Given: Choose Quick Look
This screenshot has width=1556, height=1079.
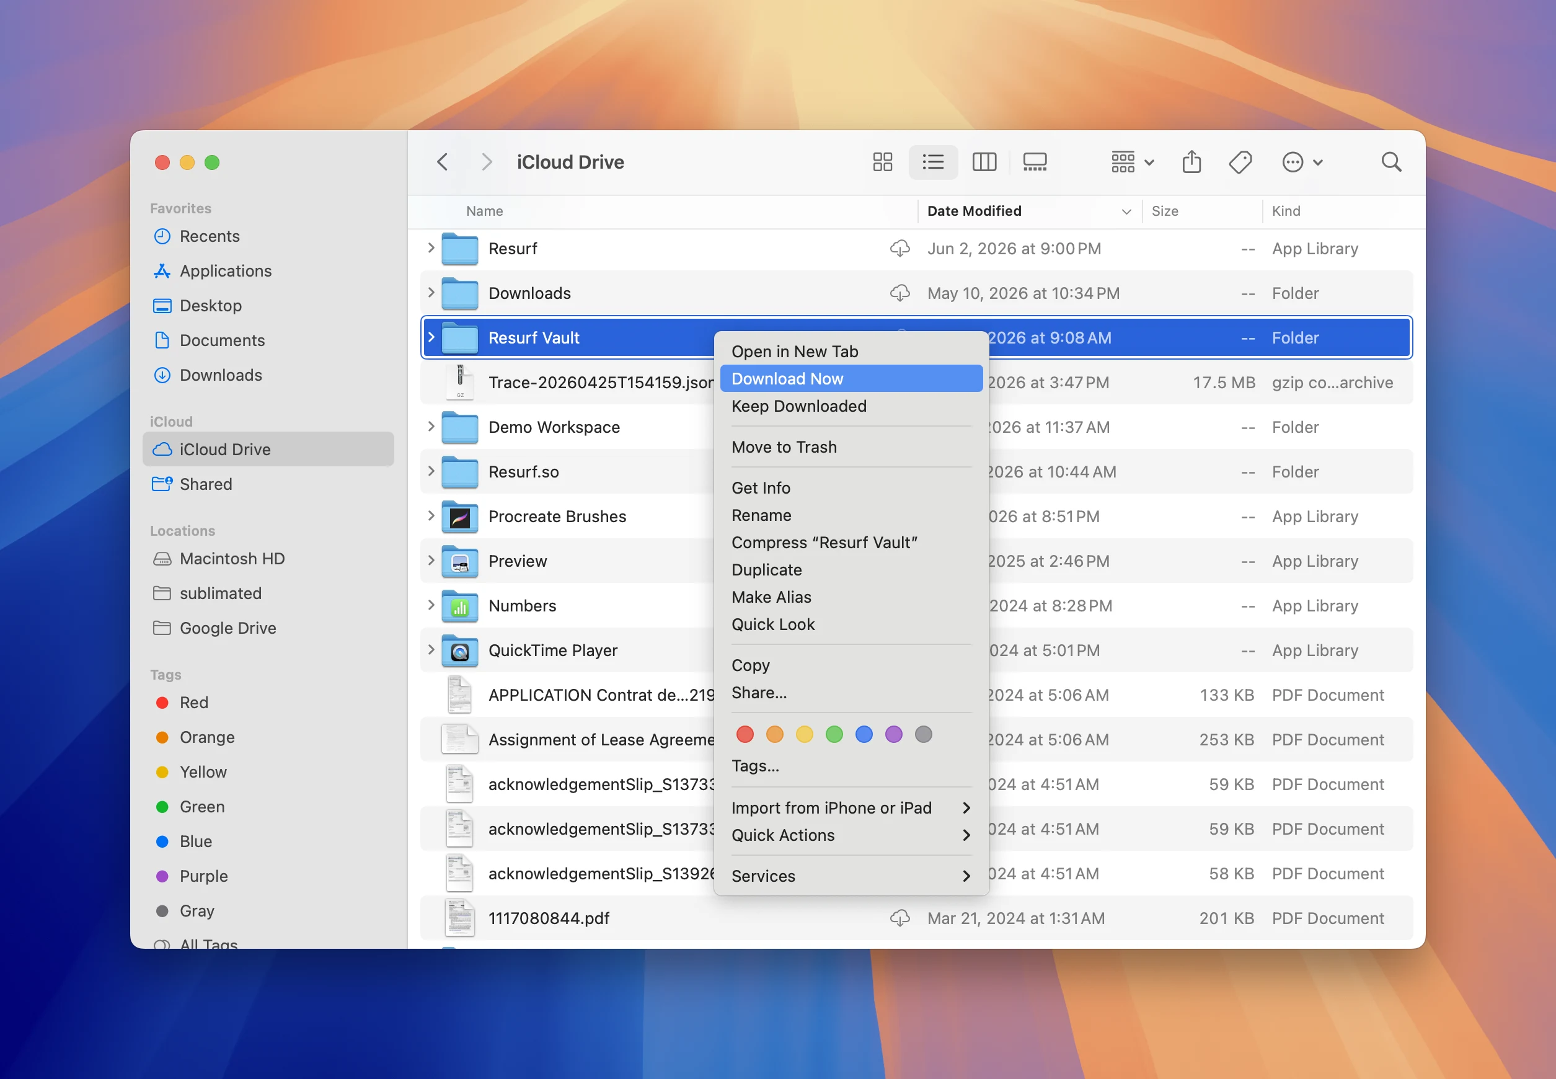Looking at the screenshot, I should point(852,624).
